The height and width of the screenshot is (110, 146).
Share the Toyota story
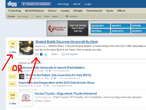pos(39,101)
